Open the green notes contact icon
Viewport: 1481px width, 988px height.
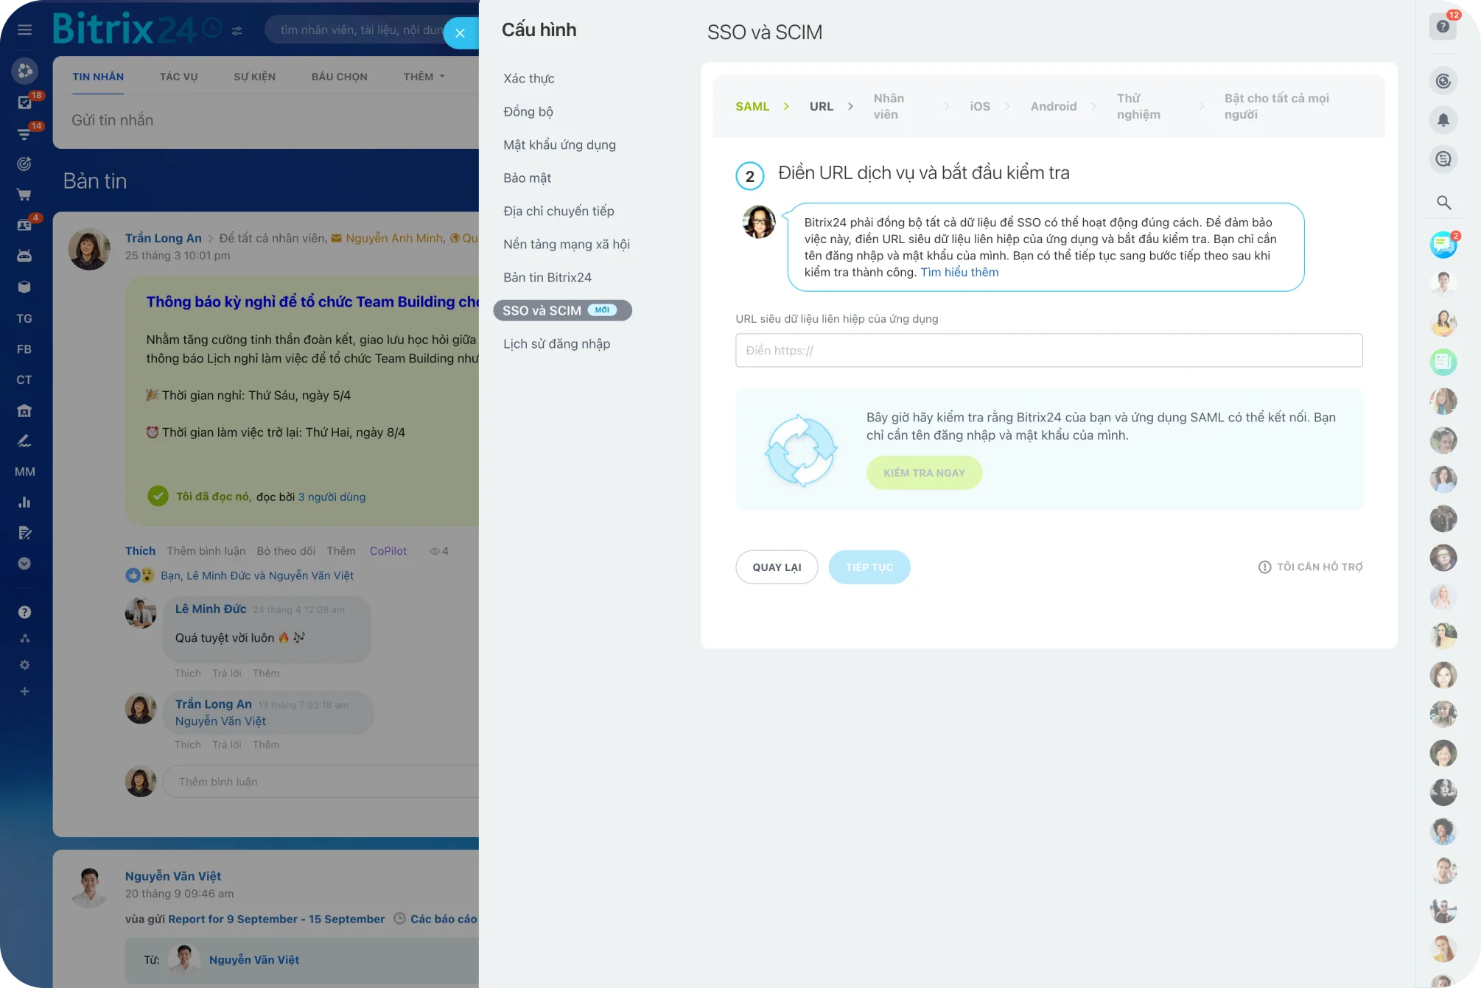pyautogui.click(x=1443, y=362)
